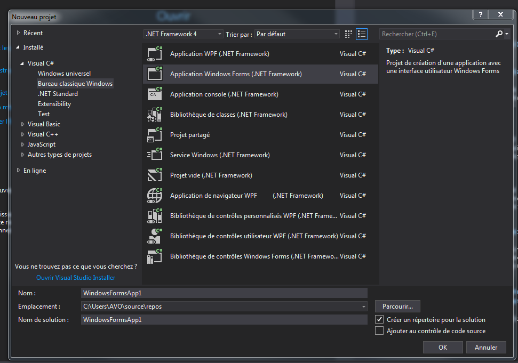Select 'Bibliothèque de contrôles utilisateur WPF' template
518x363 pixels.
(x=260, y=236)
